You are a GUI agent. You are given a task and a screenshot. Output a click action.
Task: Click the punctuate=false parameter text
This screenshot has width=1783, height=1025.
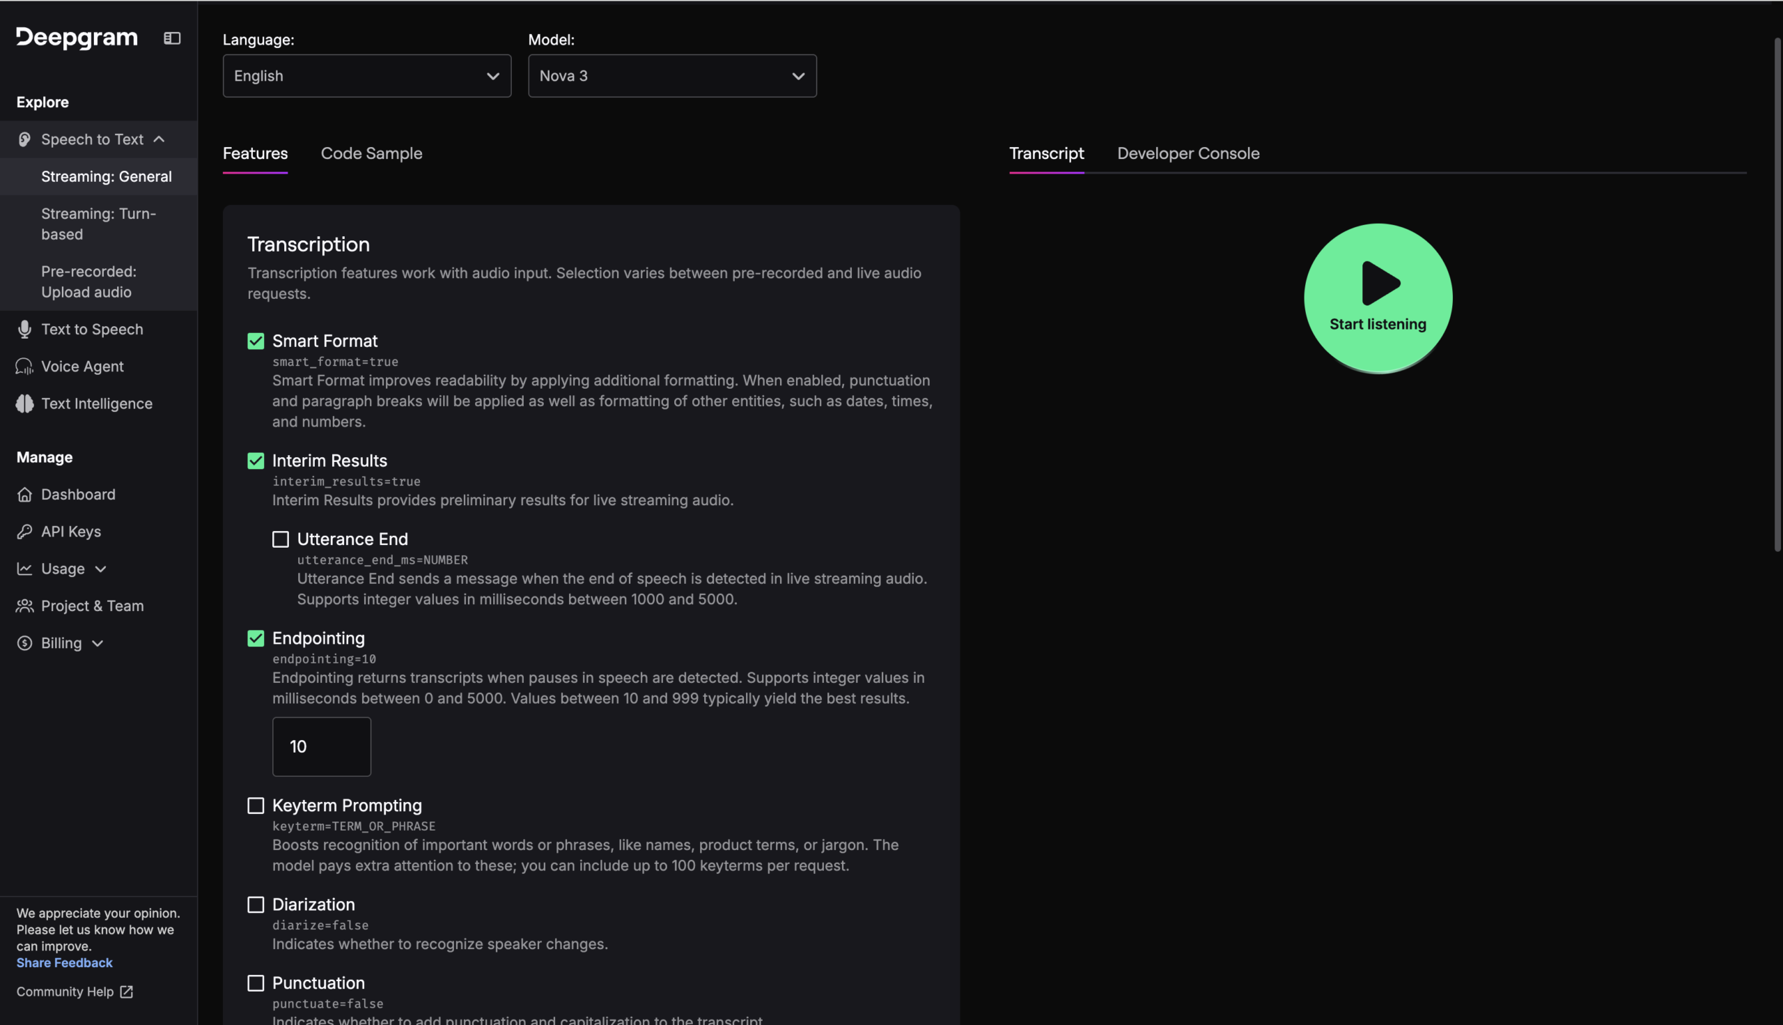[x=328, y=1004]
